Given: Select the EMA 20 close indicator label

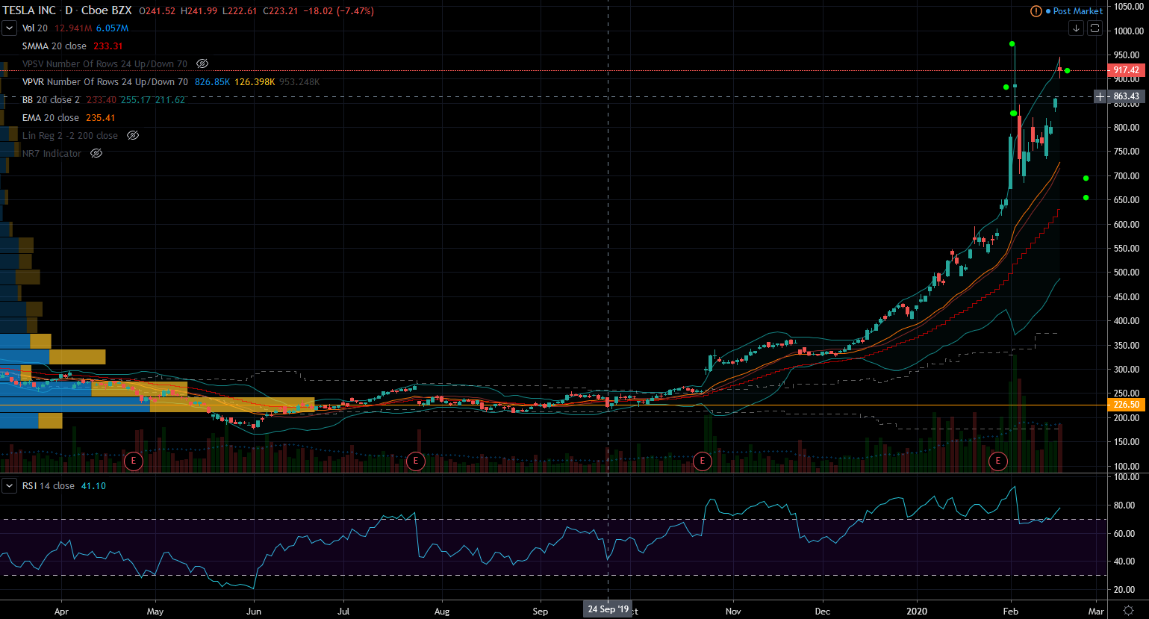Looking at the screenshot, I should (x=51, y=118).
